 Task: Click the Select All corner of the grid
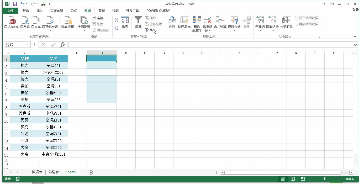point(6,53)
